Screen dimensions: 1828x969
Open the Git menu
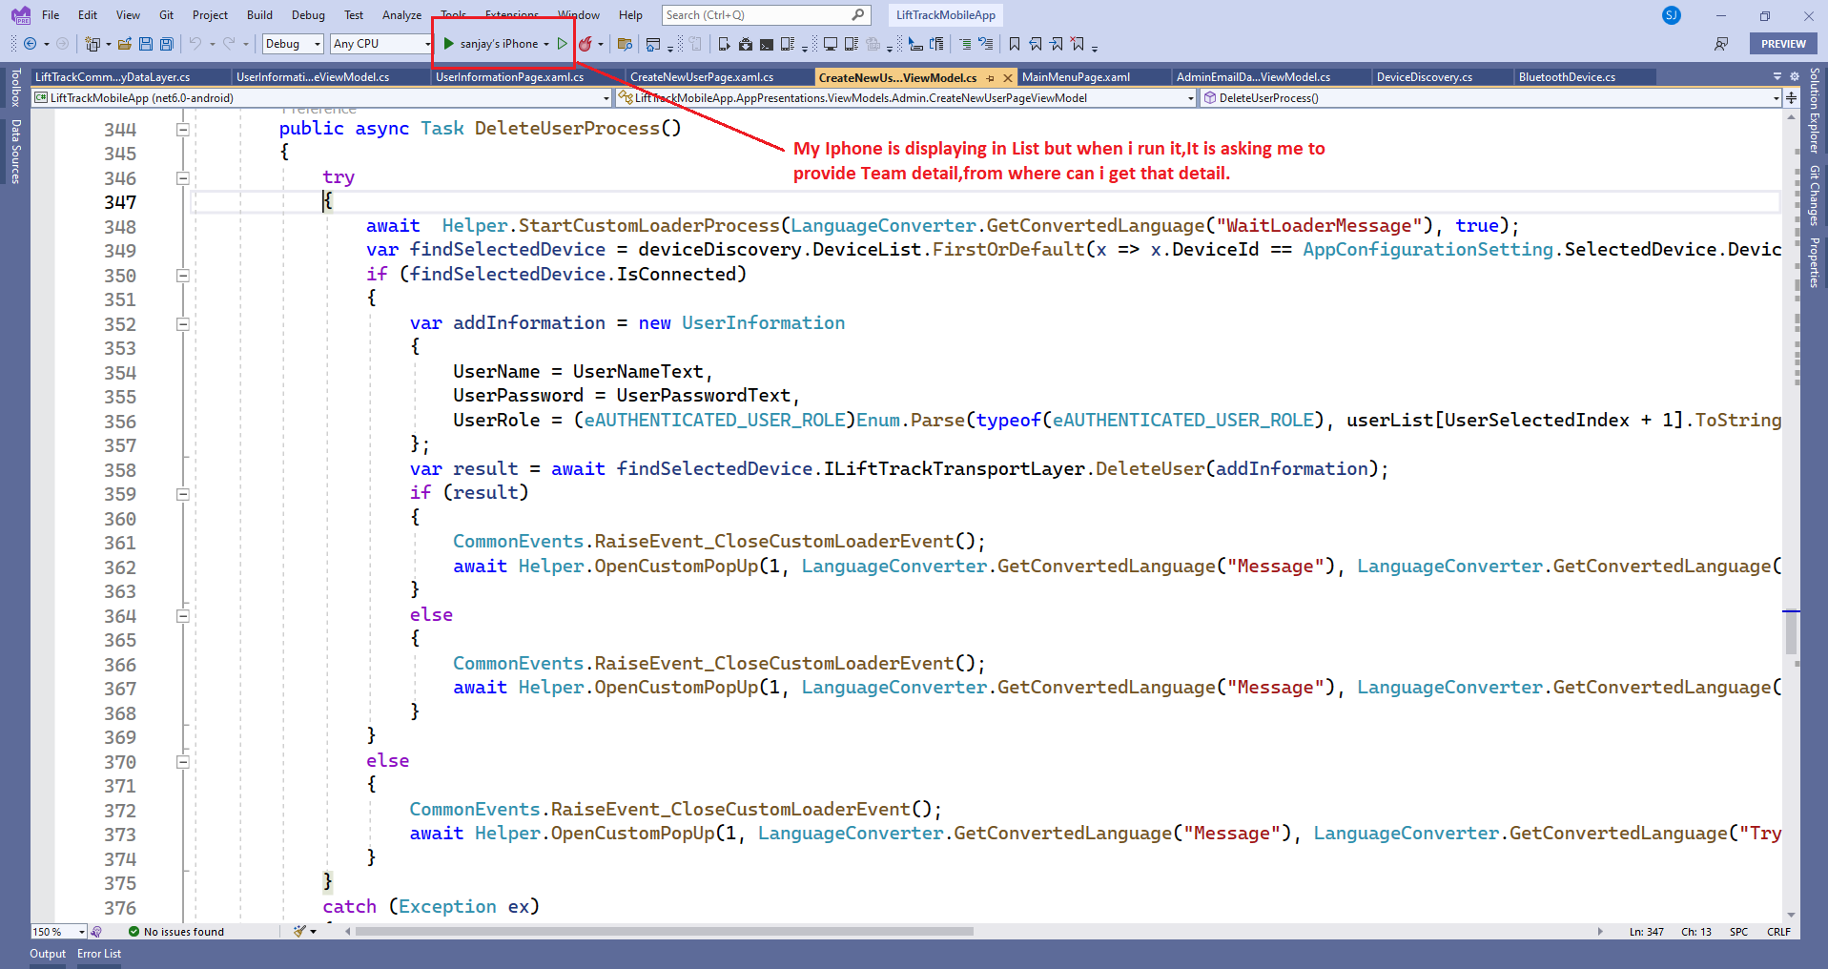[167, 15]
